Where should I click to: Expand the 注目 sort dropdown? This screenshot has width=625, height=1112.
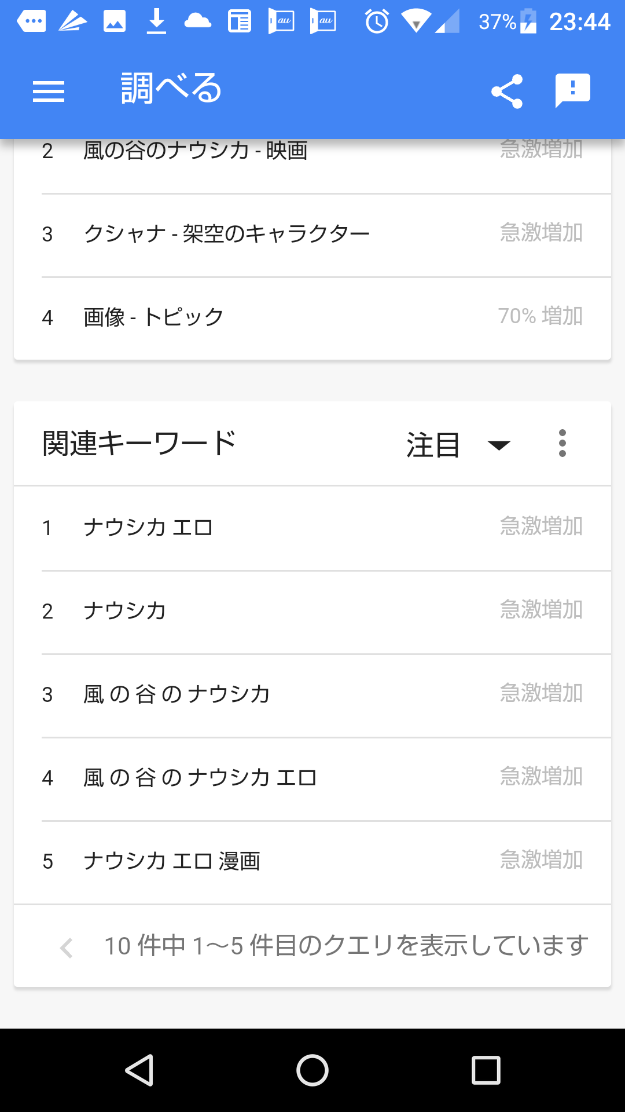pos(458,445)
